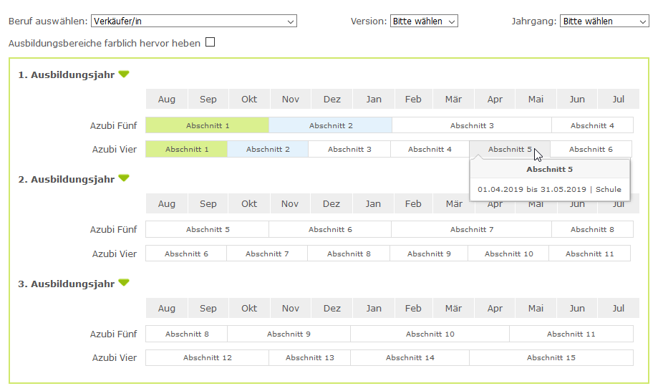Click the Nov month header in first year
Viewport: 658px width, 391px height.
[290, 100]
